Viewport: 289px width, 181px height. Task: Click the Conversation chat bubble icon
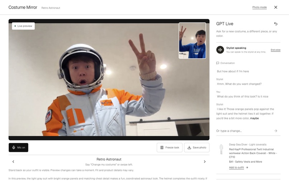pyautogui.click(x=218, y=63)
